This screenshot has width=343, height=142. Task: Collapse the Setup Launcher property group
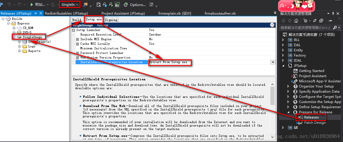tap(74, 30)
